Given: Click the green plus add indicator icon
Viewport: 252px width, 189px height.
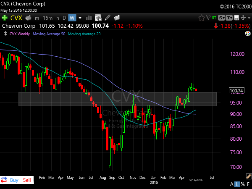Looking at the screenshot, I should (5, 18).
